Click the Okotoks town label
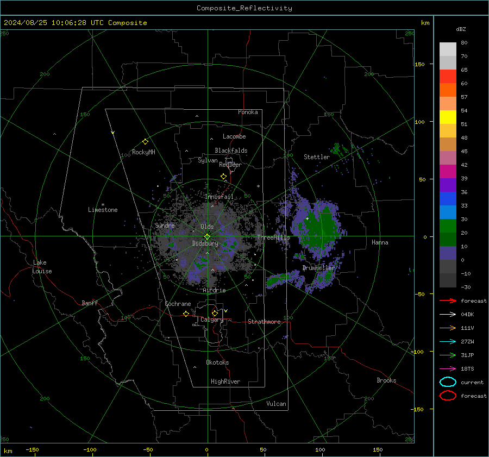 coord(217,362)
